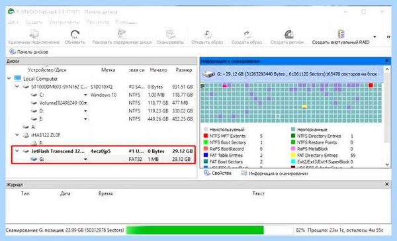397x241 pixels.
Task: Click the Создать регион toolbar icon
Action: coord(288,34)
